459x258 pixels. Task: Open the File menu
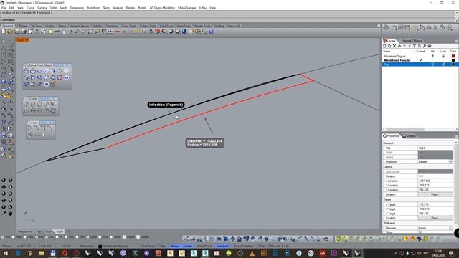click(x=4, y=8)
